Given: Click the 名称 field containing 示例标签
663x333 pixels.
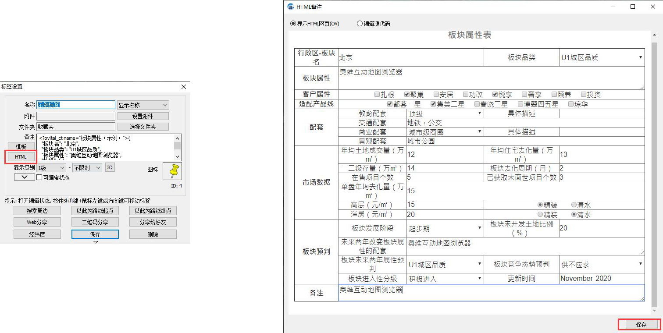Looking at the screenshot, I should pyautogui.click(x=76, y=105).
